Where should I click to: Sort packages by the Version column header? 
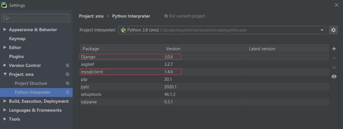click(x=173, y=49)
